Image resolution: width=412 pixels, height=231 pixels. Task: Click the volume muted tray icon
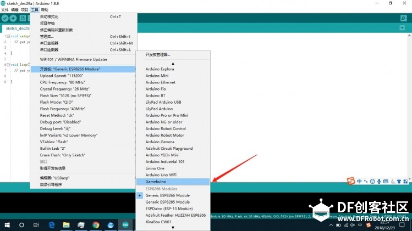[x=353, y=225]
